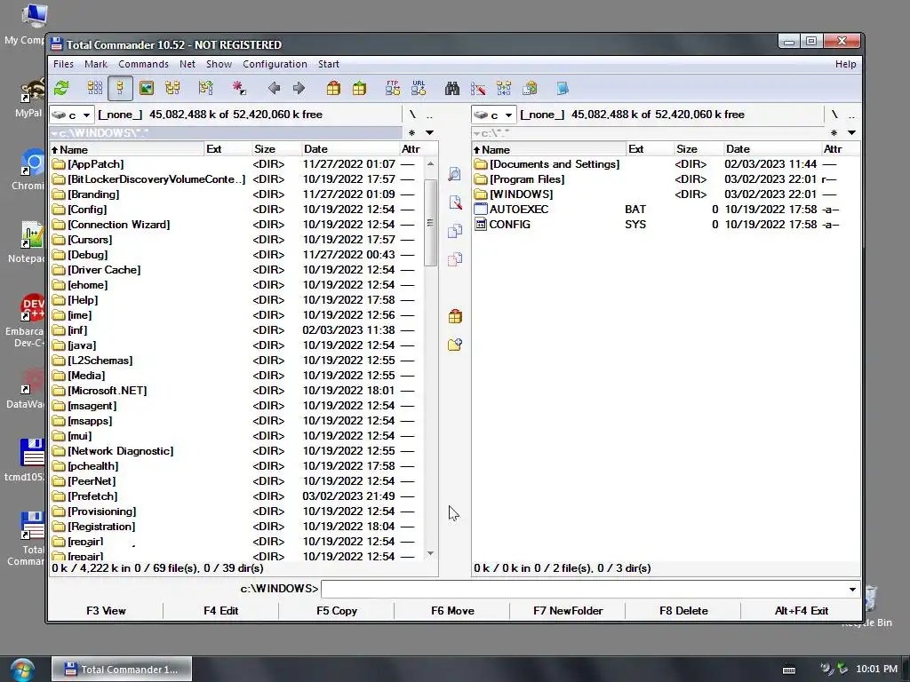Show the directory Tree view icon
This screenshot has width=910, height=682.
(x=172, y=88)
